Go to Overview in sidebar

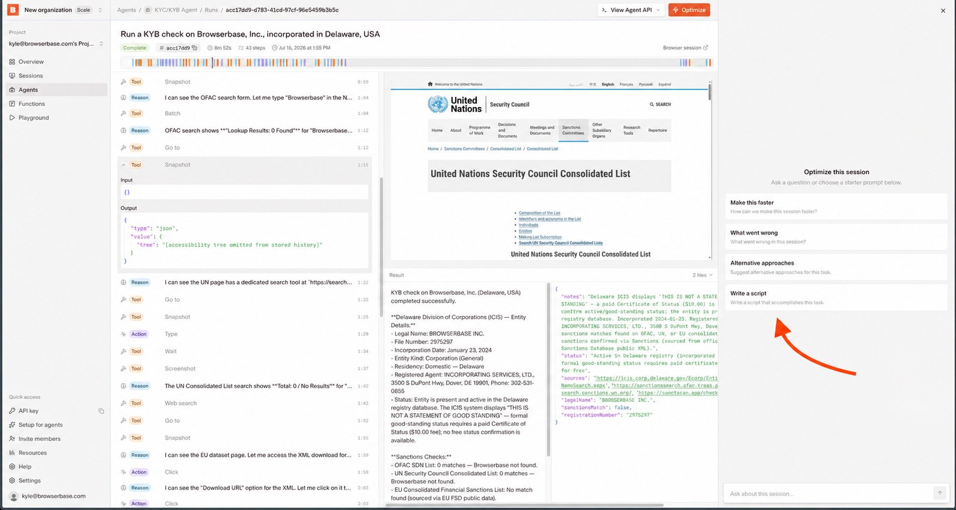coord(57,62)
